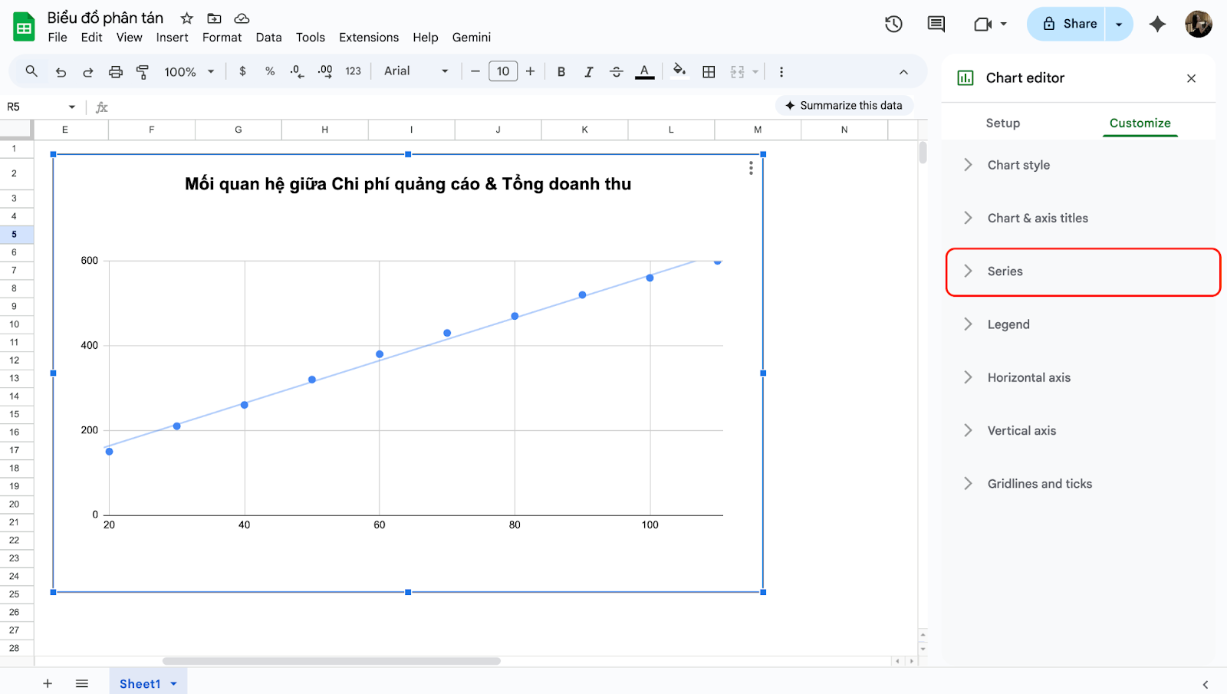This screenshot has width=1227, height=694.
Task: Toggle strikethrough formatting
Action: [x=616, y=72]
